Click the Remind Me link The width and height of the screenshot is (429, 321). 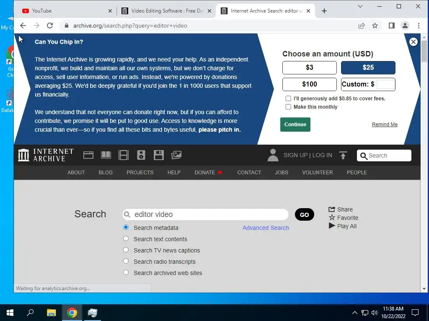385,125
